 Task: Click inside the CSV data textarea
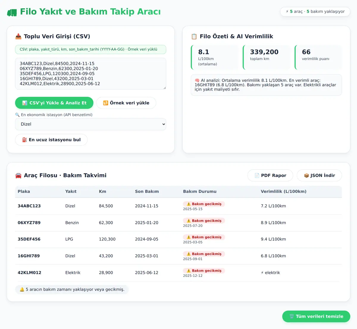point(90,74)
